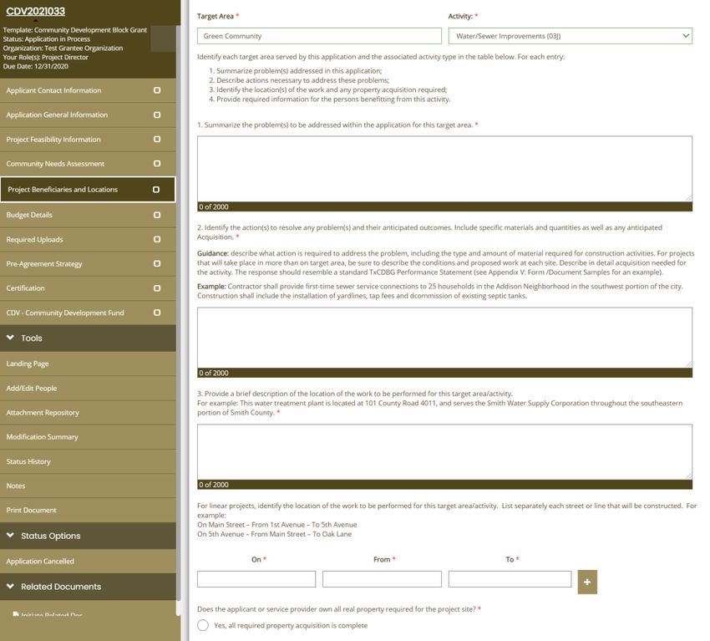Click Print Document
This screenshot has height=641, width=710.
pyautogui.click(x=31, y=510)
